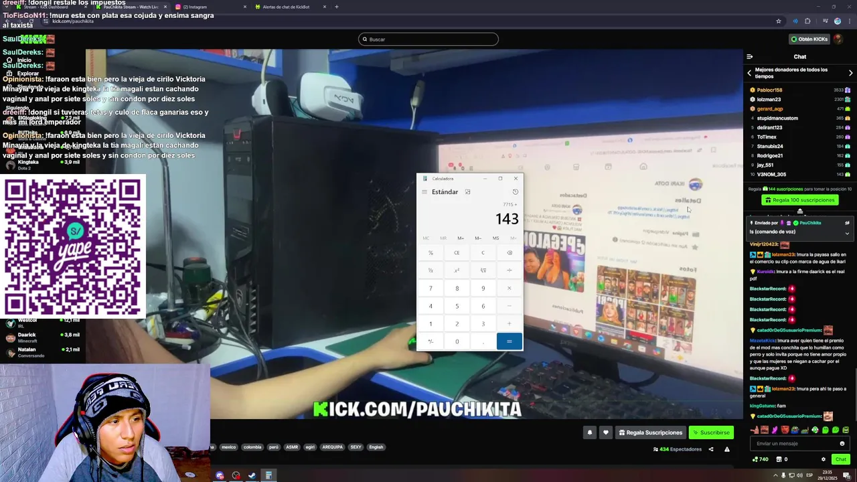
Task: Click the backspace key in Calculator
Action: click(509, 253)
